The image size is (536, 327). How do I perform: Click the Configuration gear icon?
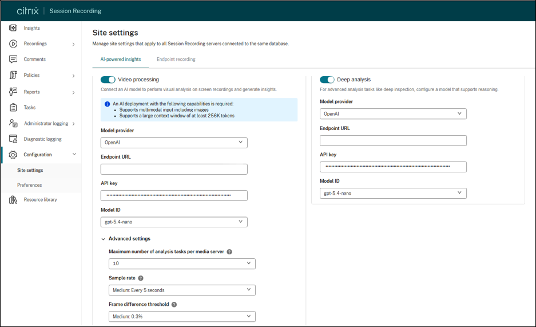13,155
